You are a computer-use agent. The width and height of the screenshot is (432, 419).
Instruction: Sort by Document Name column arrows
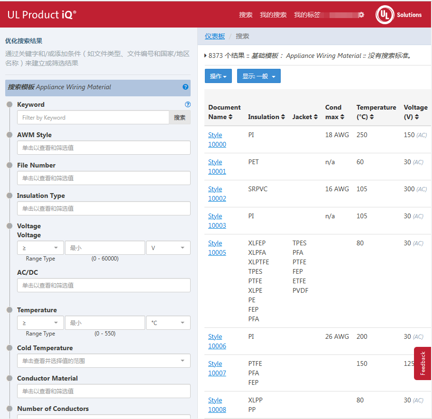tap(230, 117)
